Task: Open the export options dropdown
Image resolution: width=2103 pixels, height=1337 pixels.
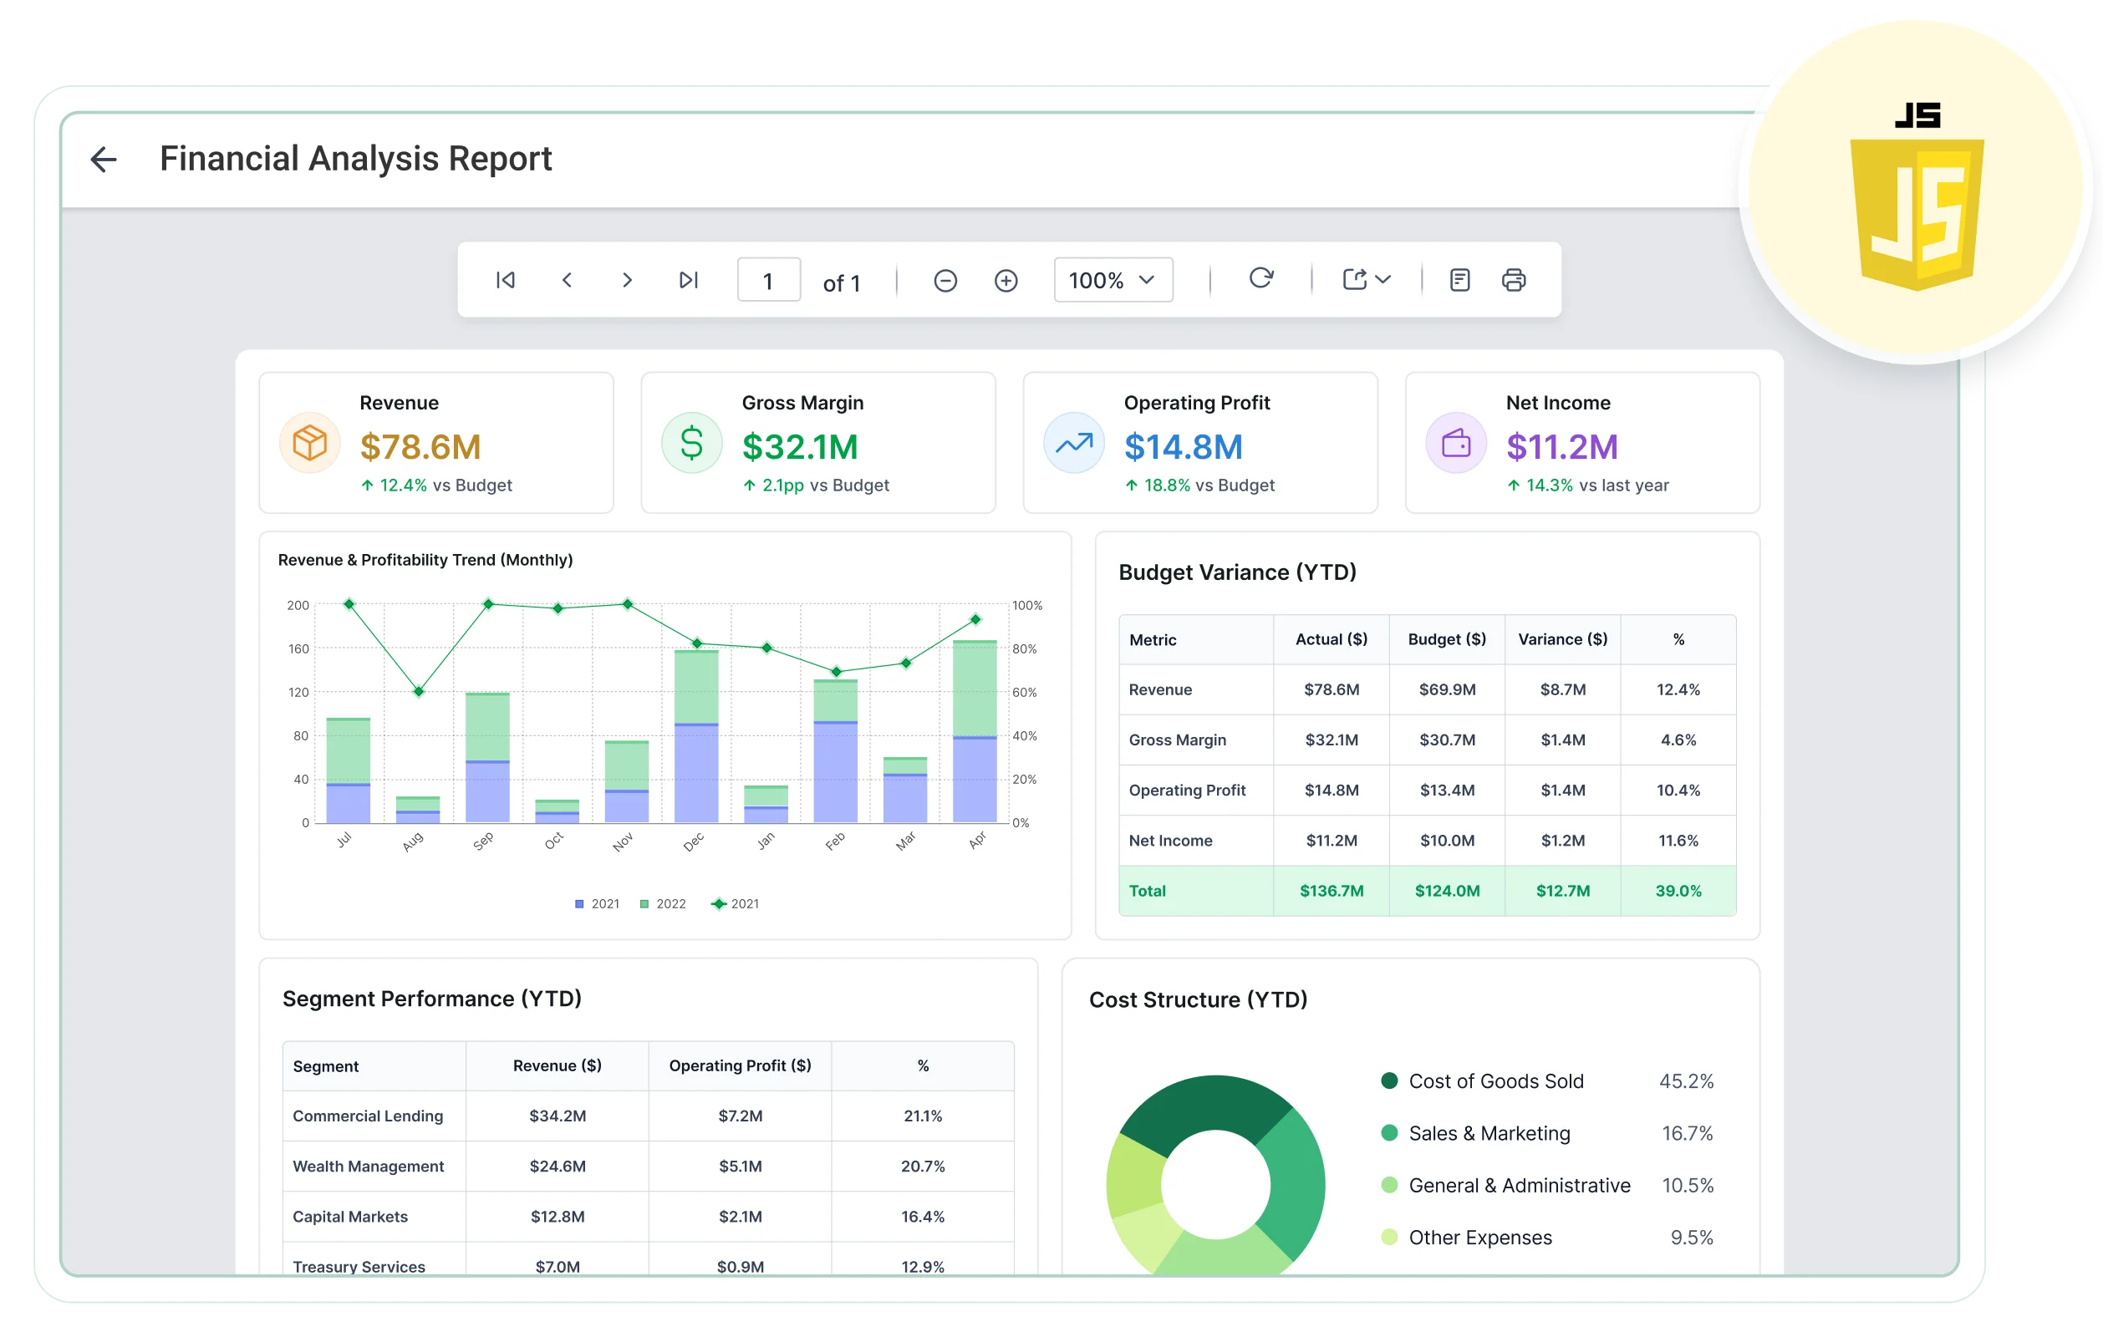Action: click(1366, 279)
